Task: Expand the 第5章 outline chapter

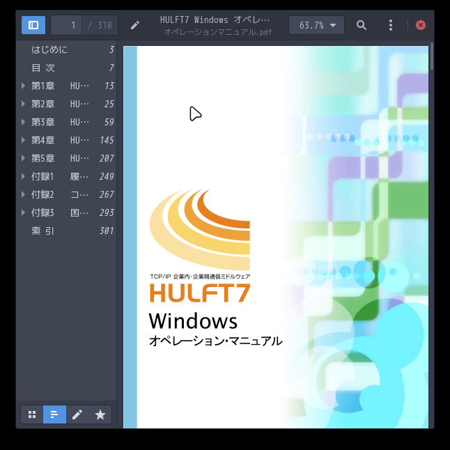Action: [x=23, y=158]
